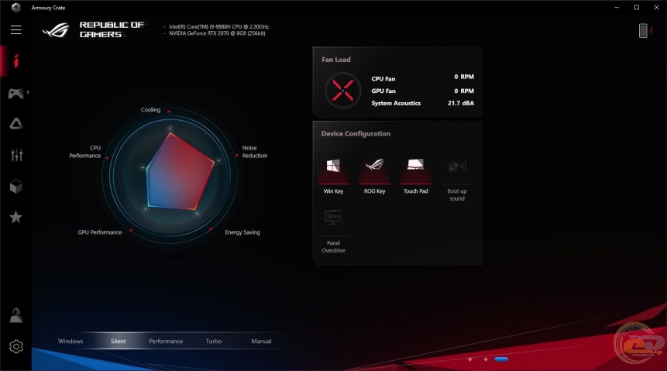Click the Noise Reduction chart label

click(255, 152)
